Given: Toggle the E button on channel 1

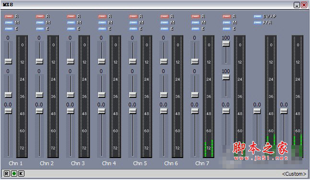Looking at the screenshot, I should point(9,29).
